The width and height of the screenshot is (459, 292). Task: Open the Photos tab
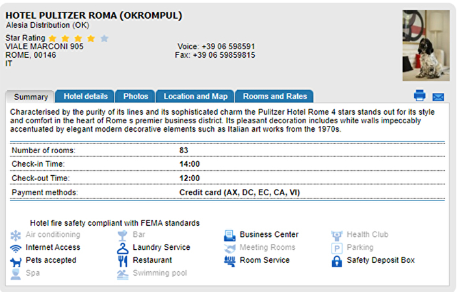tap(135, 96)
